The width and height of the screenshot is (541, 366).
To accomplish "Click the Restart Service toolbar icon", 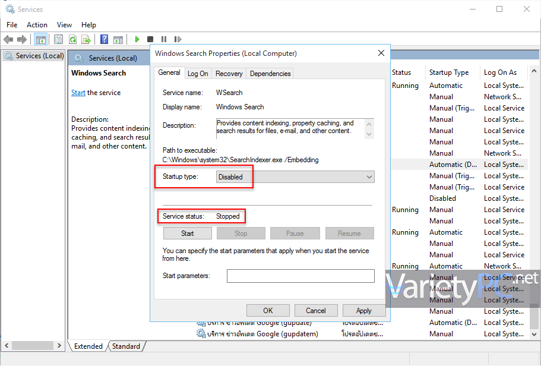I will click(x=178, y=39).
